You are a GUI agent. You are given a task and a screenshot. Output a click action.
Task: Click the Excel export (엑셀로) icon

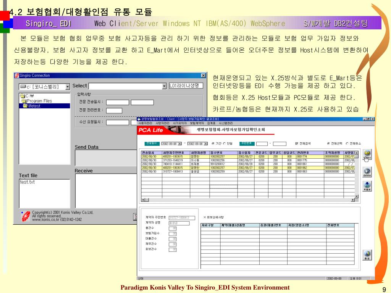pos(367,186)
